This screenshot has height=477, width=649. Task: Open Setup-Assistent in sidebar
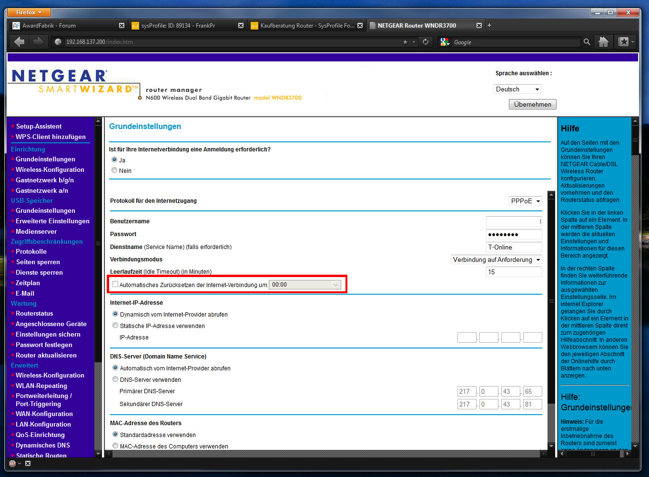(39, 126)
